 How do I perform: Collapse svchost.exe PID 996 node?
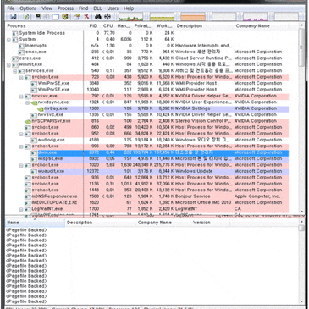coord(21,146)
